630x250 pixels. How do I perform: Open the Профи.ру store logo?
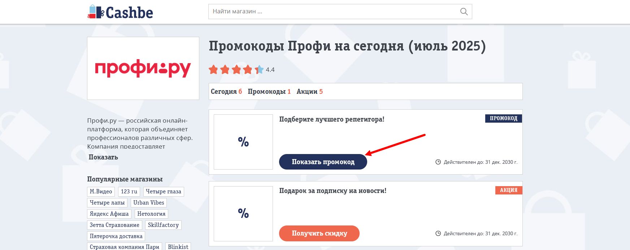(143, 68)
